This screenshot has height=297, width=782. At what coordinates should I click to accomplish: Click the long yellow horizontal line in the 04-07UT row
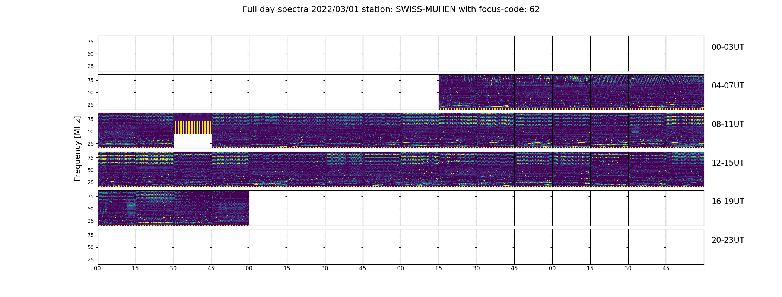[691, 101]
